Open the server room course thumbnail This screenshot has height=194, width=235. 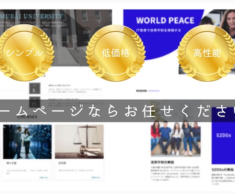tap(27, 141)
